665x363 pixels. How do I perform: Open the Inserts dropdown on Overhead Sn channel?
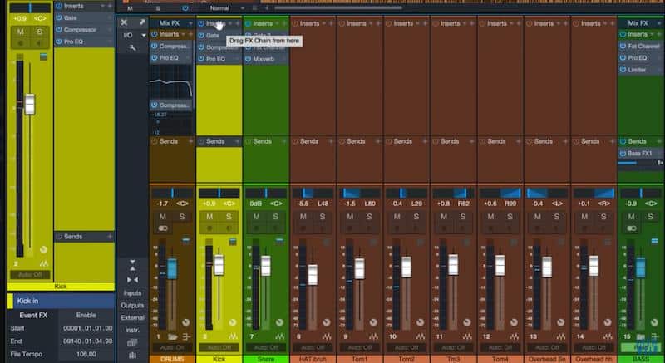pos(559,24)
